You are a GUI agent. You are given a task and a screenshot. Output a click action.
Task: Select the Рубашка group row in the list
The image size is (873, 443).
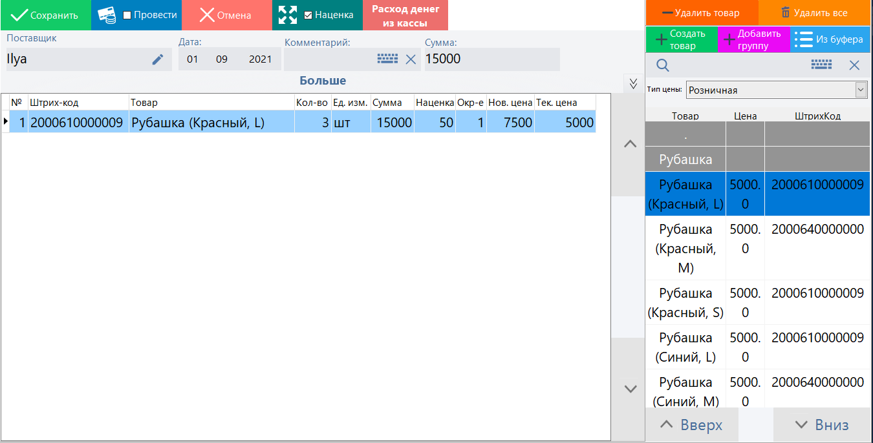click(685, 160)
